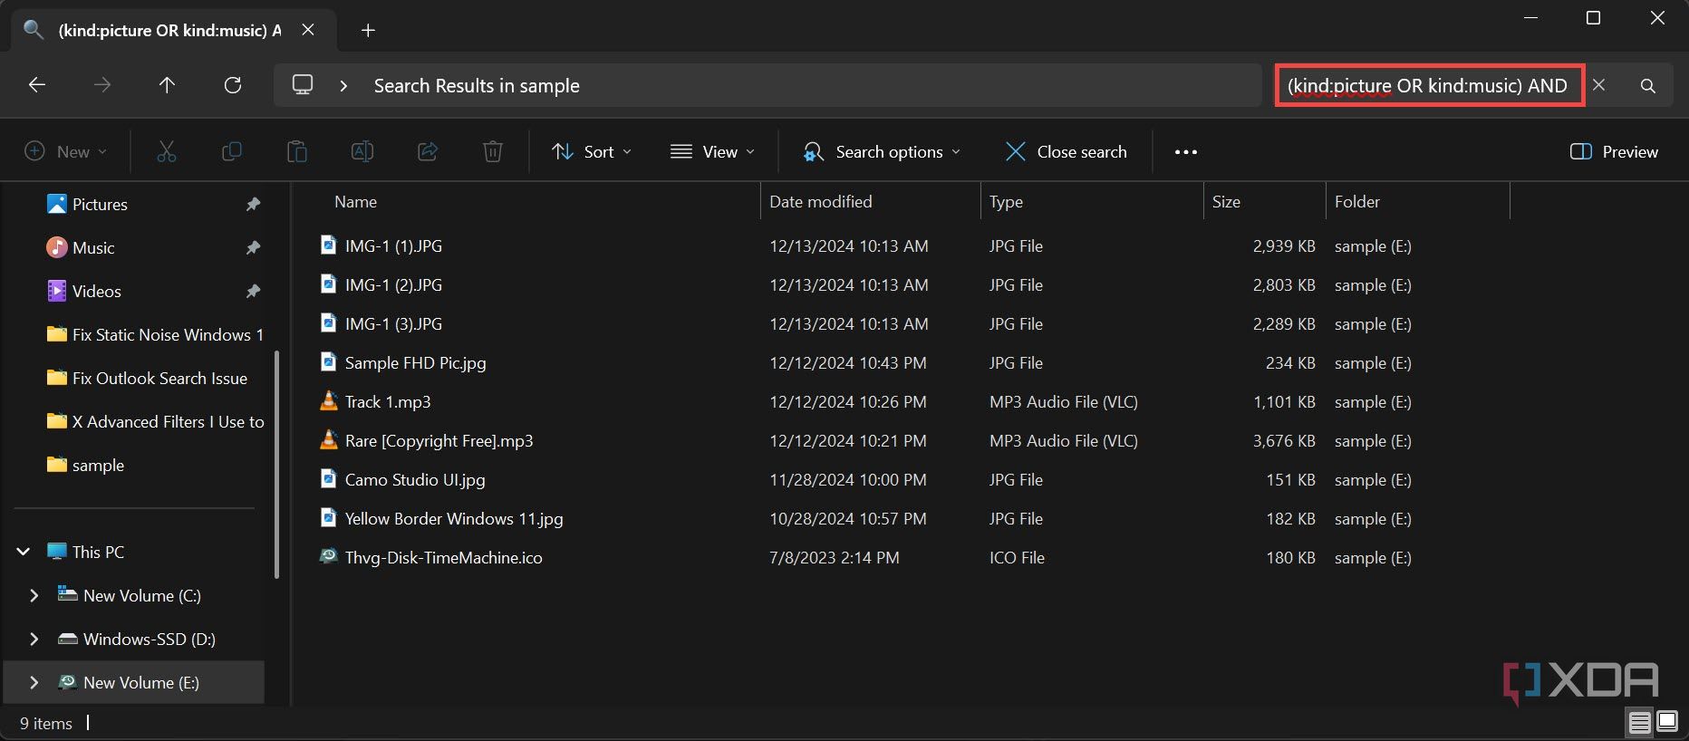This screenshot has height=741, width=1689.
Task: Close the current search tab
Action: pyautogui.click(x=308, y=30)
